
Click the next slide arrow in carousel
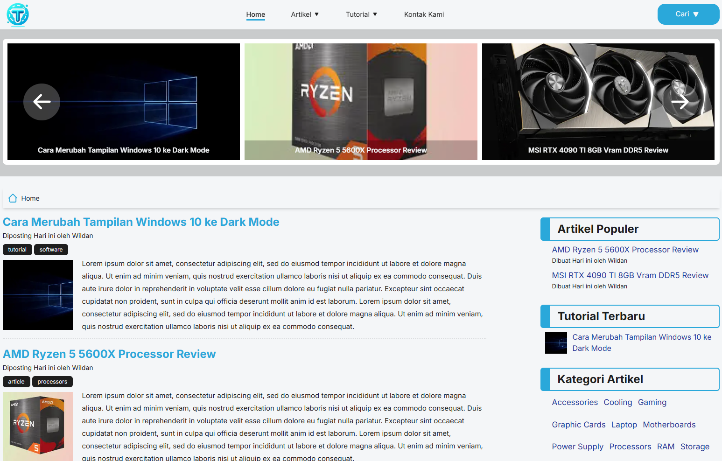[680, 102]
